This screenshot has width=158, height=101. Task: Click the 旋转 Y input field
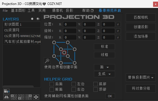tap(89, 31)
